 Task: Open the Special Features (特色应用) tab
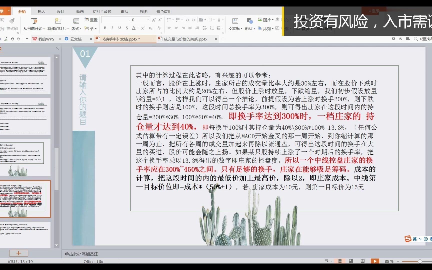[164, 11]
